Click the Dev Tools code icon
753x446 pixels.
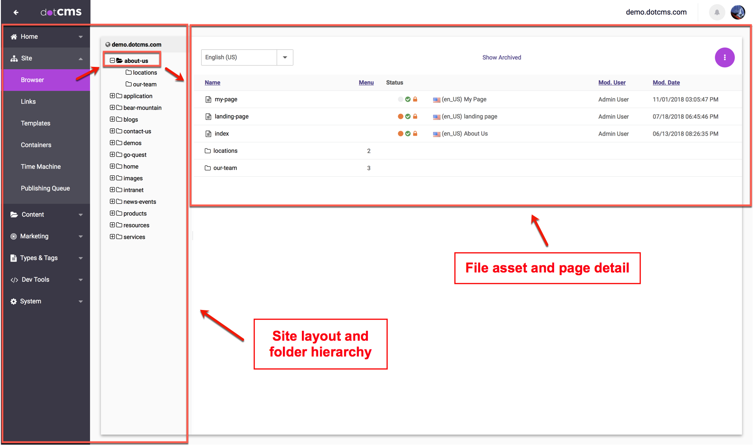14,280
